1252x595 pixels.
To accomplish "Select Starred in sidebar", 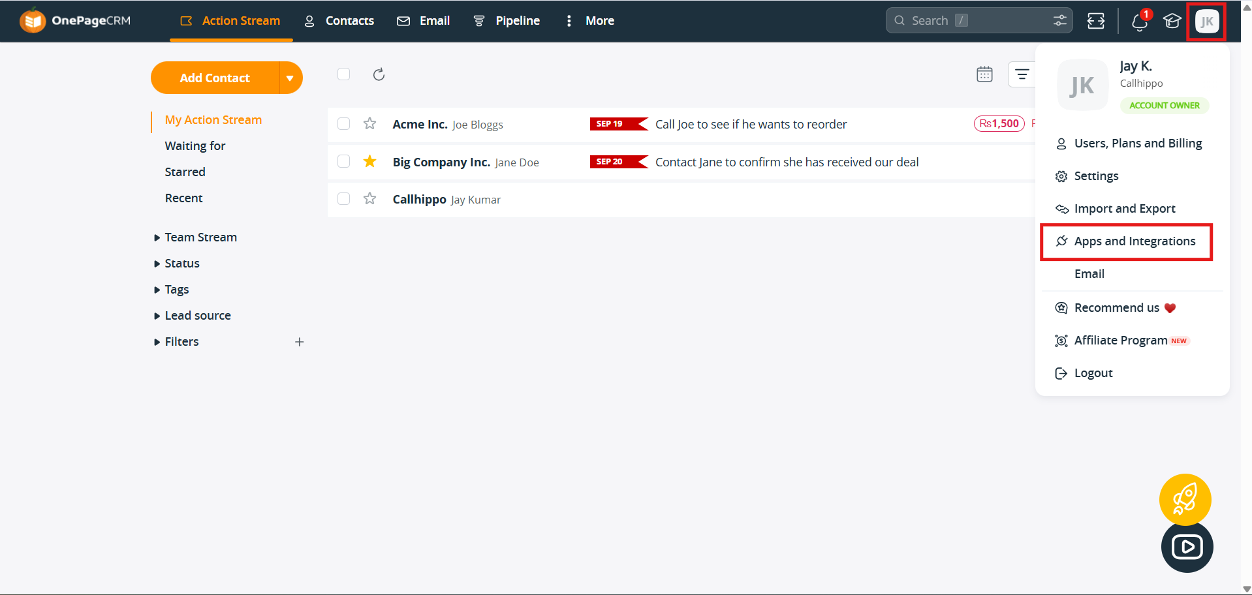I will [x=185, y=172].
